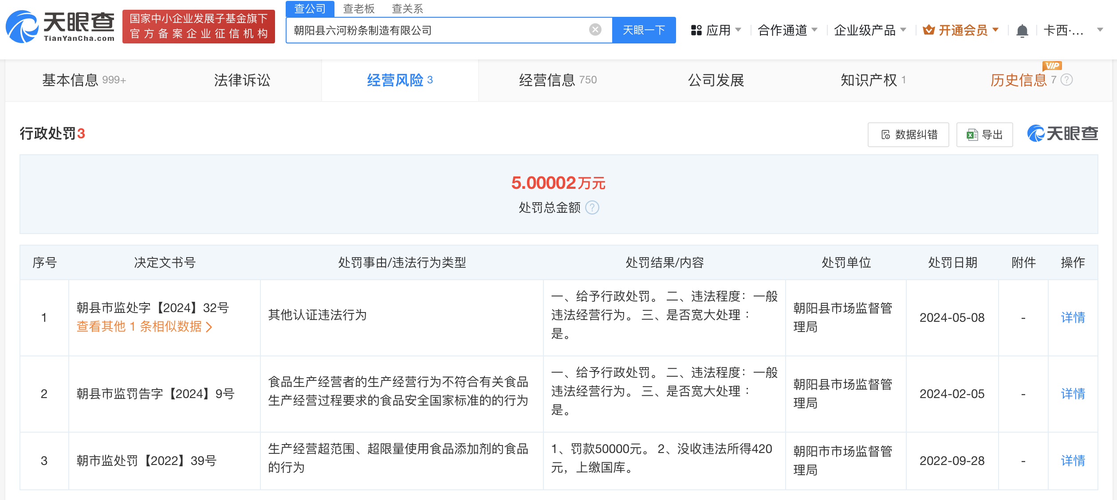Click the 数据纠错 button
This screenshot has width=1117, height=500.
pos(908,135)
